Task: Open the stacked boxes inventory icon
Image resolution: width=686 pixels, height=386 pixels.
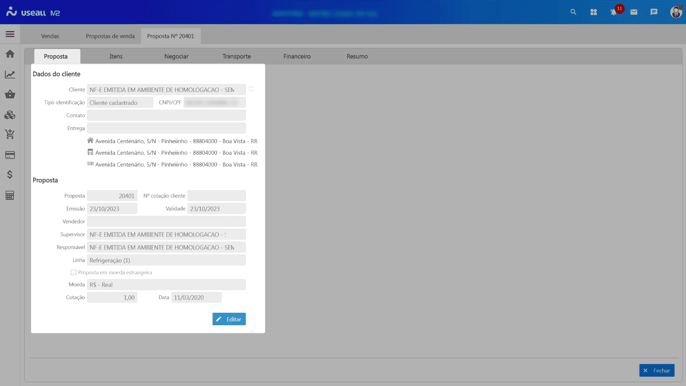Action: [10, 115]
